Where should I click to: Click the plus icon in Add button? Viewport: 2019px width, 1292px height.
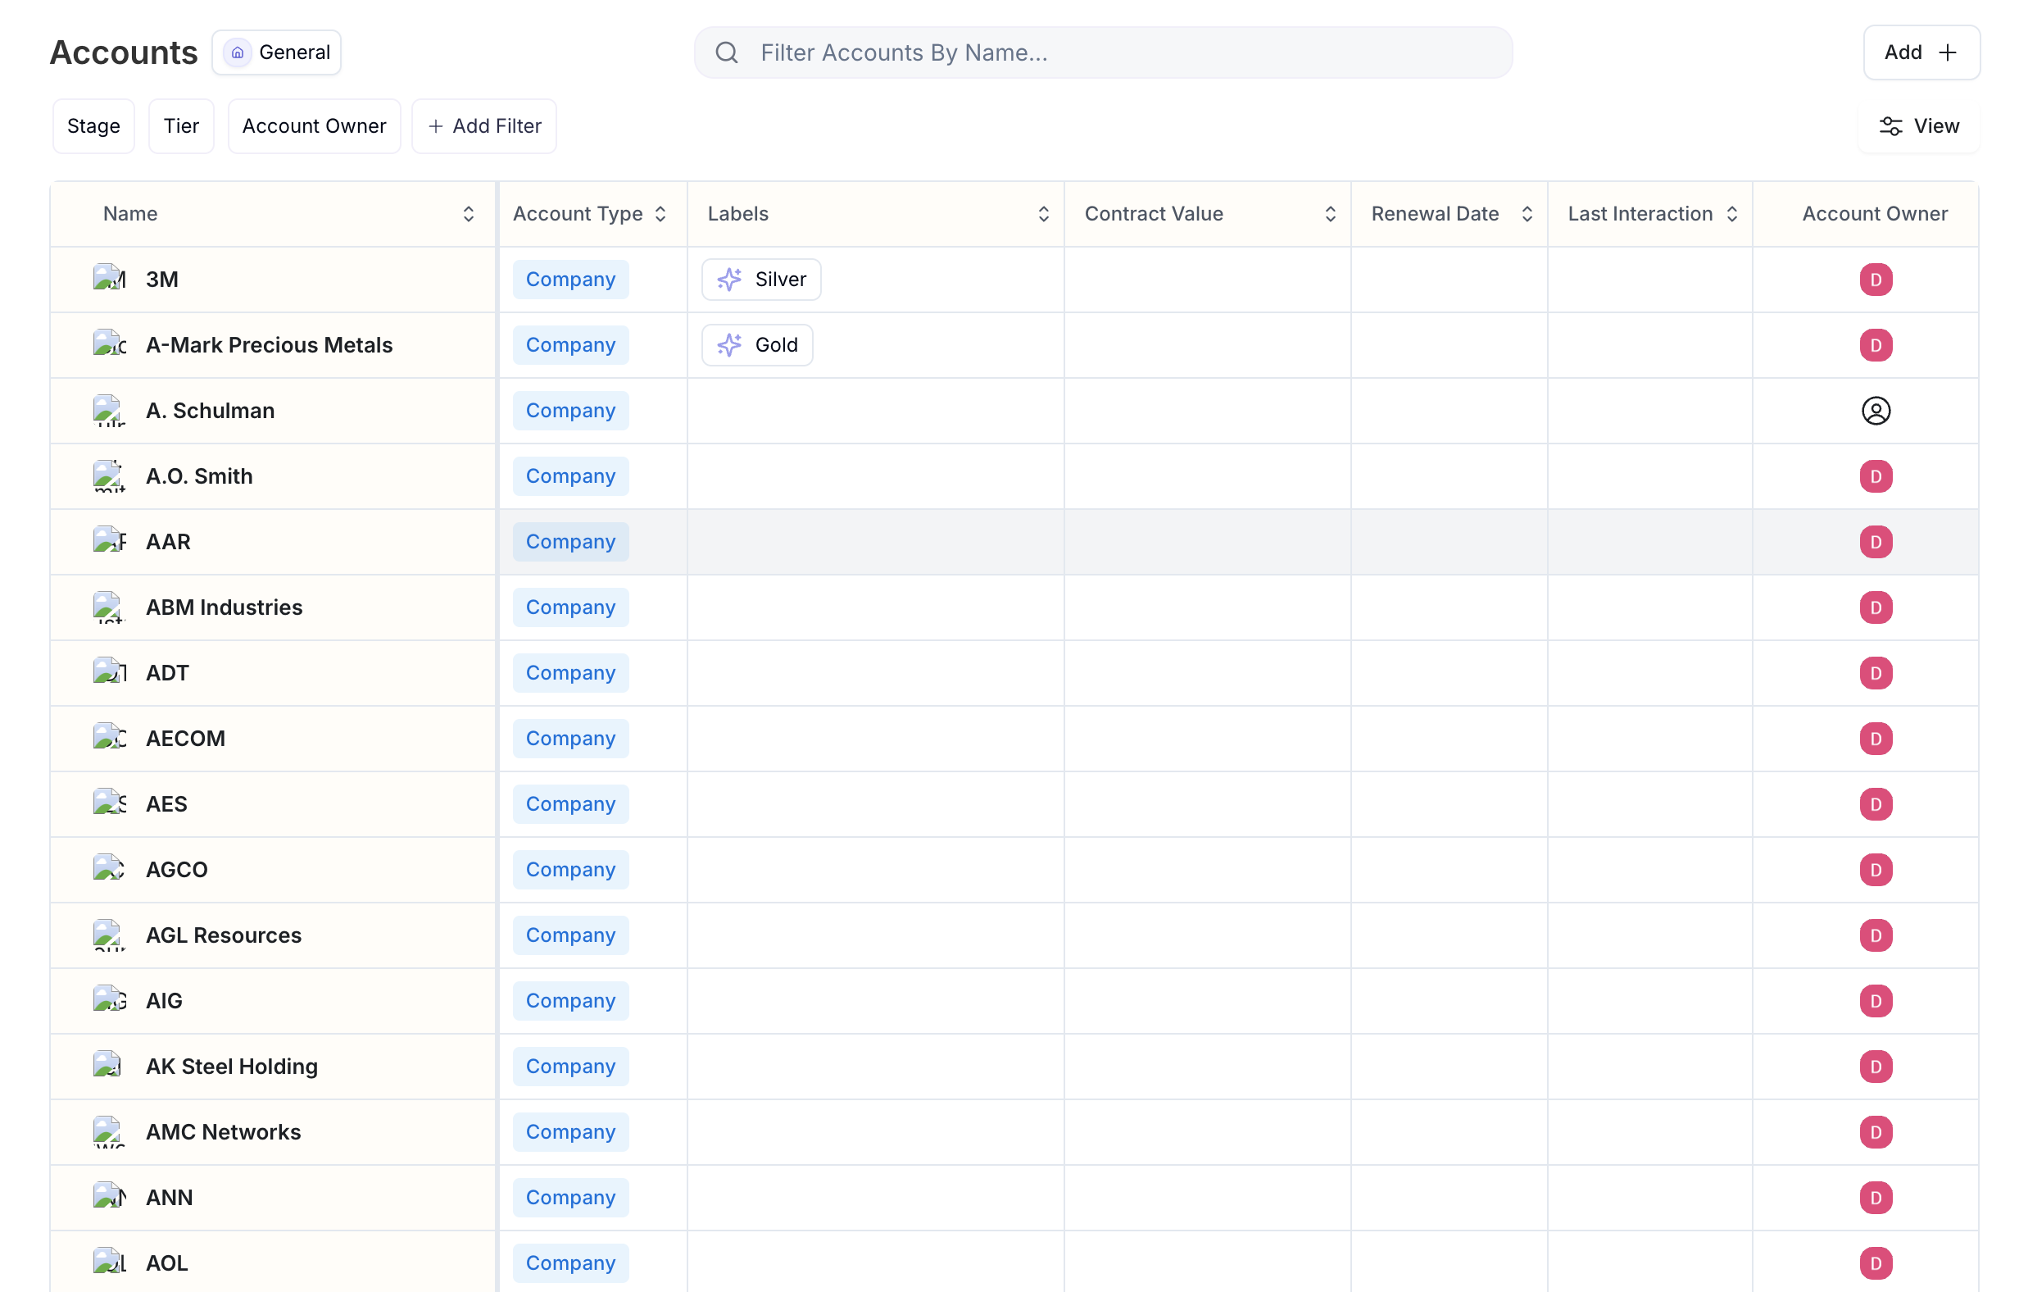pos(1947,52)
